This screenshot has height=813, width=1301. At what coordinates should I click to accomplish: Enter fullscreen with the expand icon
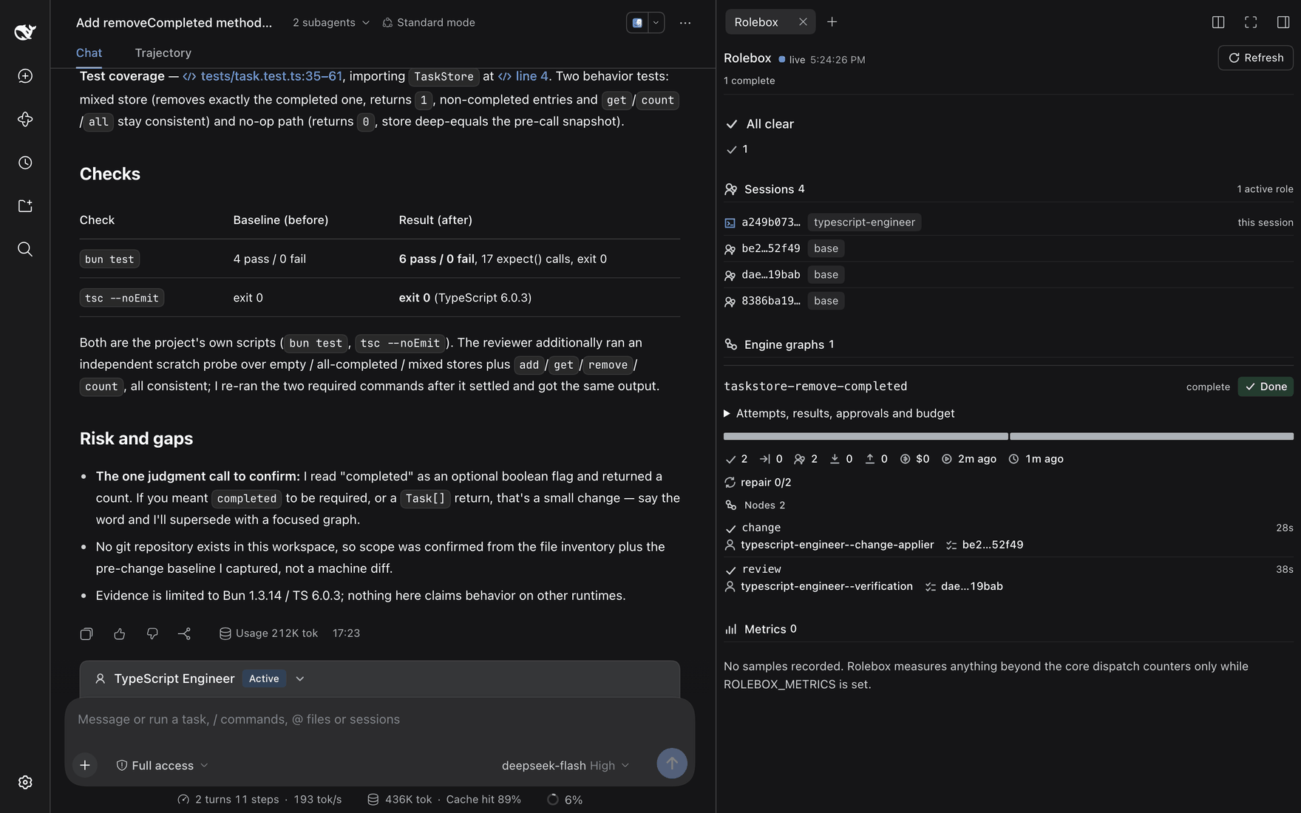1251,22
